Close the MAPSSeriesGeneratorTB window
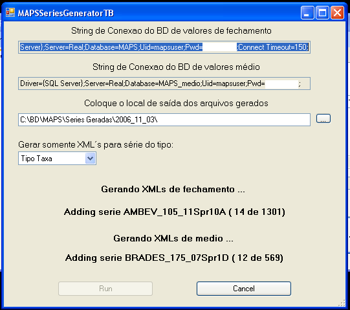Screen dimensions: 350x310 coord(337,12)
